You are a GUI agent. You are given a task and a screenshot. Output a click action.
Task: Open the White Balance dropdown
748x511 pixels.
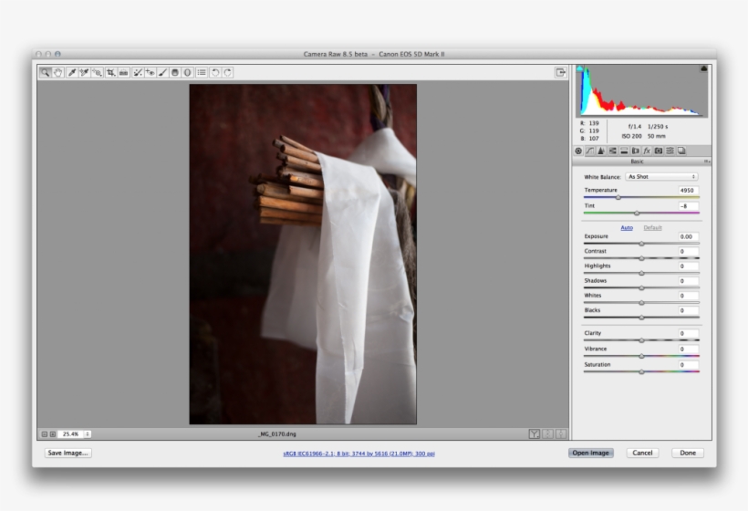pos(661,176)
